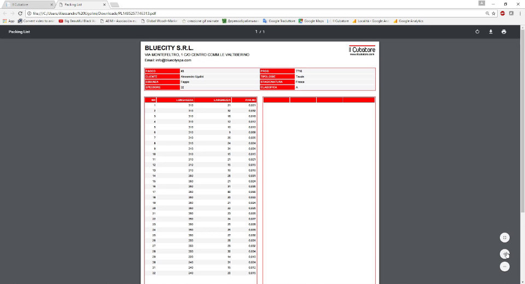
Task: Open the App launcher bookmark
Action: tap(9, 21)
